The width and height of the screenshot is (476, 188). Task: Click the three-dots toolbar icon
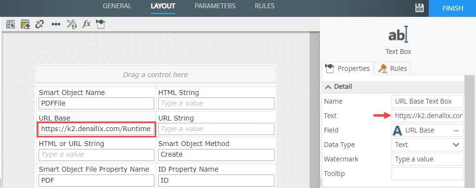56,24
